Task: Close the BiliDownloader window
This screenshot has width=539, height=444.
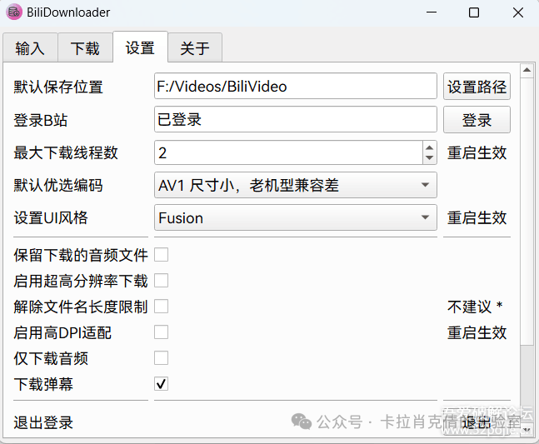Action: (x=517, y=12)
